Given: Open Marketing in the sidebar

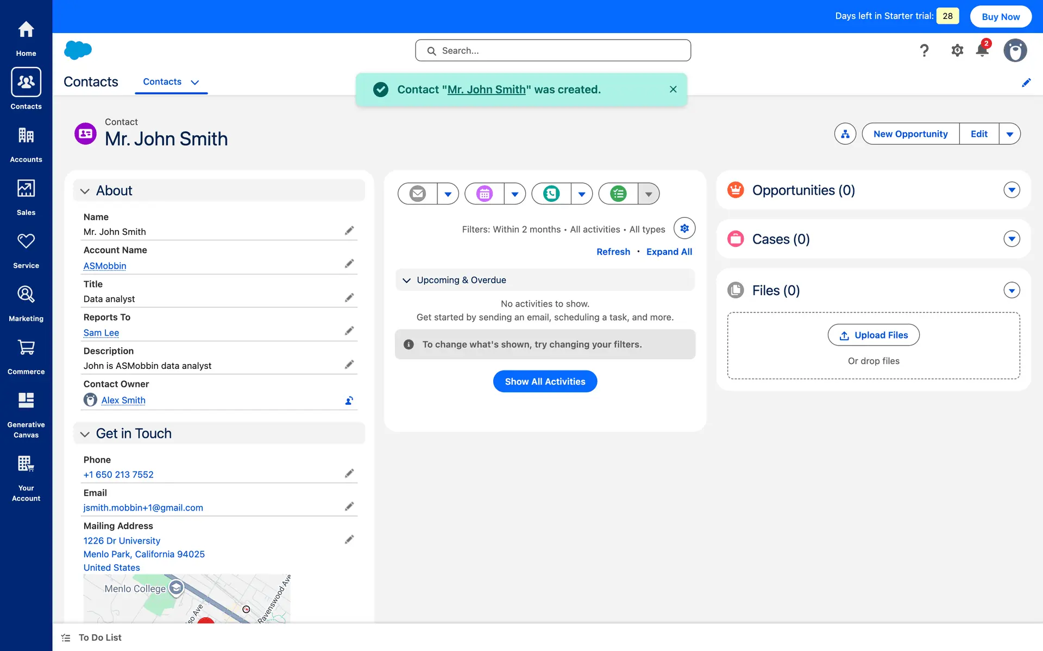Looking at the screenshot, I should pyautogui.click(x=26, y=303).
